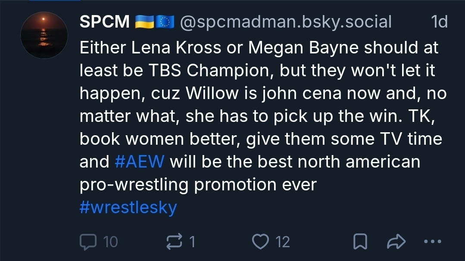This screenshot has width=465, height=261.
Task: Click the 1d post timestamp
Action: (439, 22)
